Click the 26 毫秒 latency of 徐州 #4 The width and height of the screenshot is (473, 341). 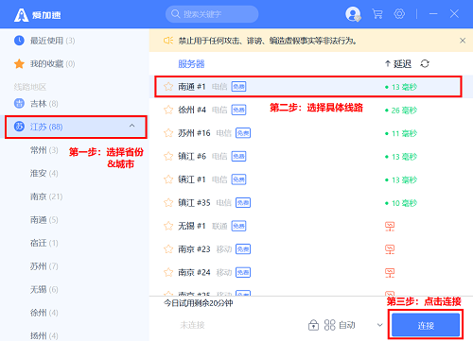coord(401,111)
